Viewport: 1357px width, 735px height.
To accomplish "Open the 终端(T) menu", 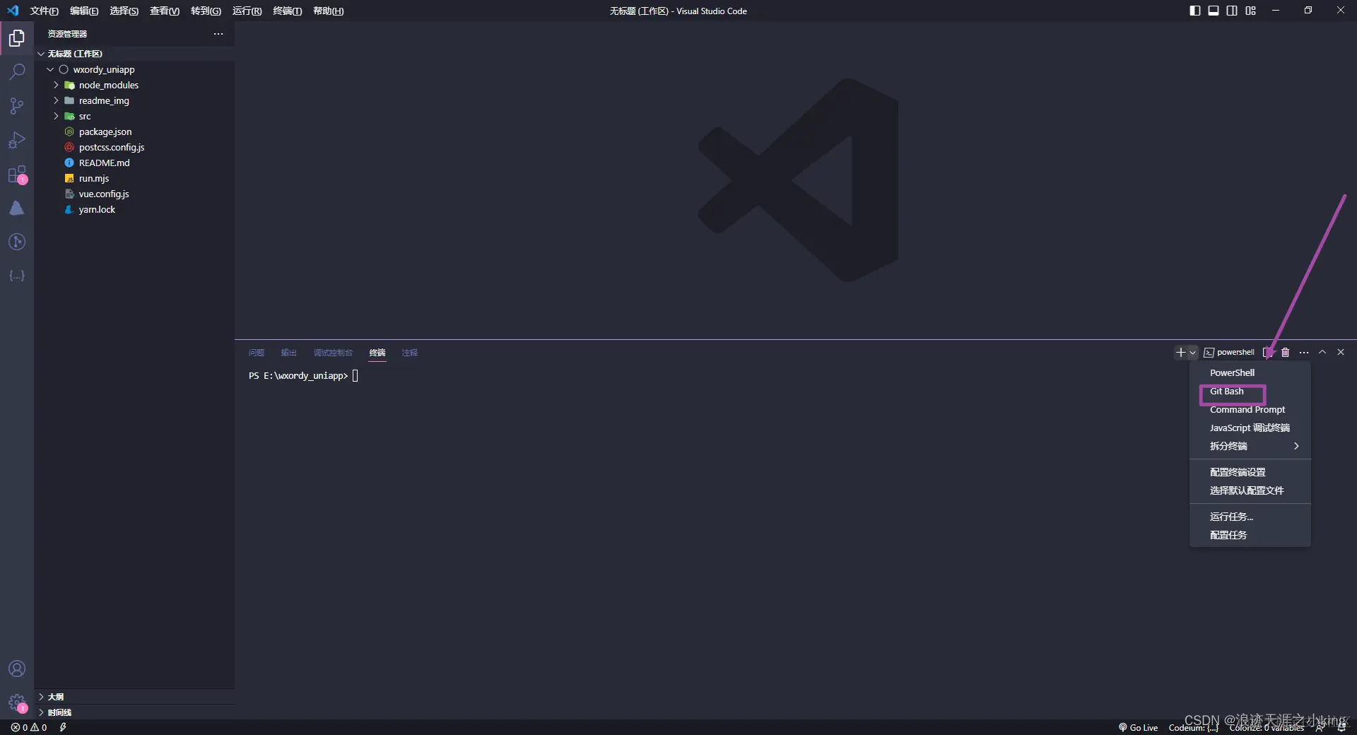I will tap(287, 11).
